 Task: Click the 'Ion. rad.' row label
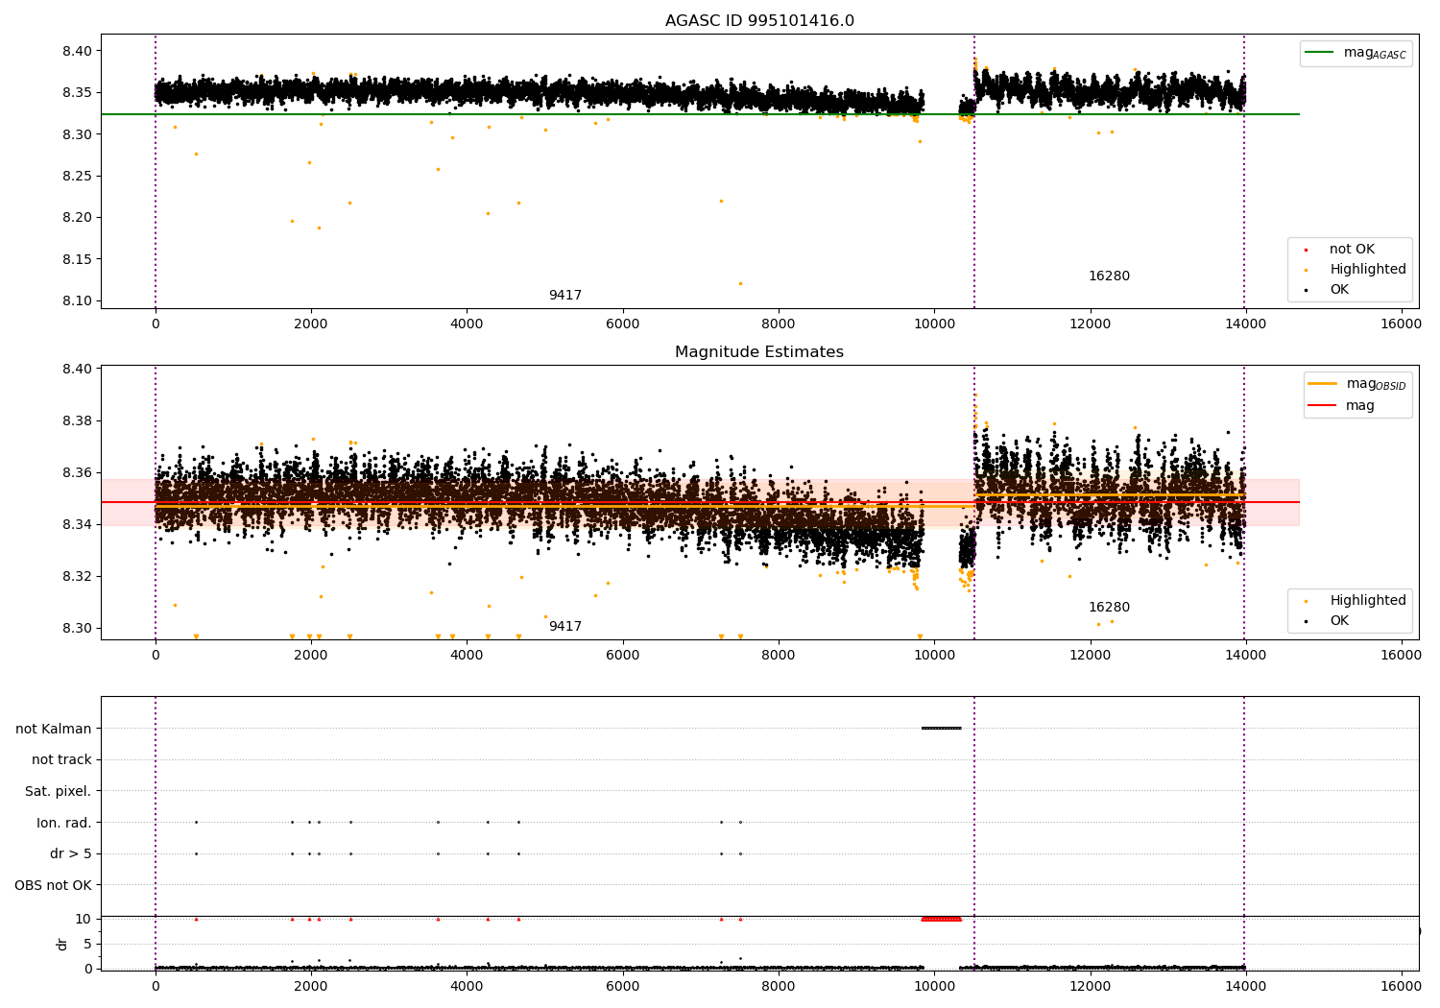[64, 823]
